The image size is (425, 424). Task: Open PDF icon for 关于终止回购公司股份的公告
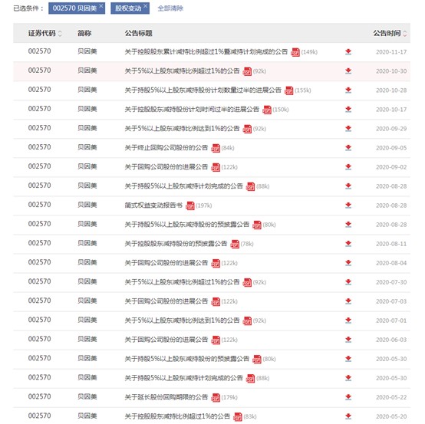pos(216,148)
